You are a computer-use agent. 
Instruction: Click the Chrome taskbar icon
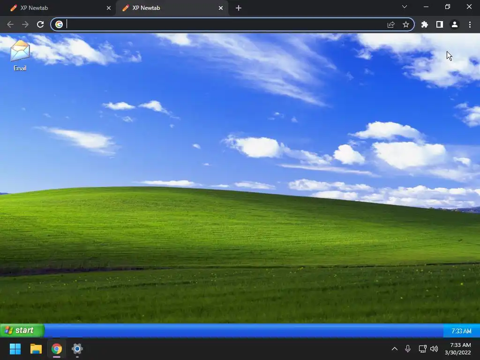[57, 349]
